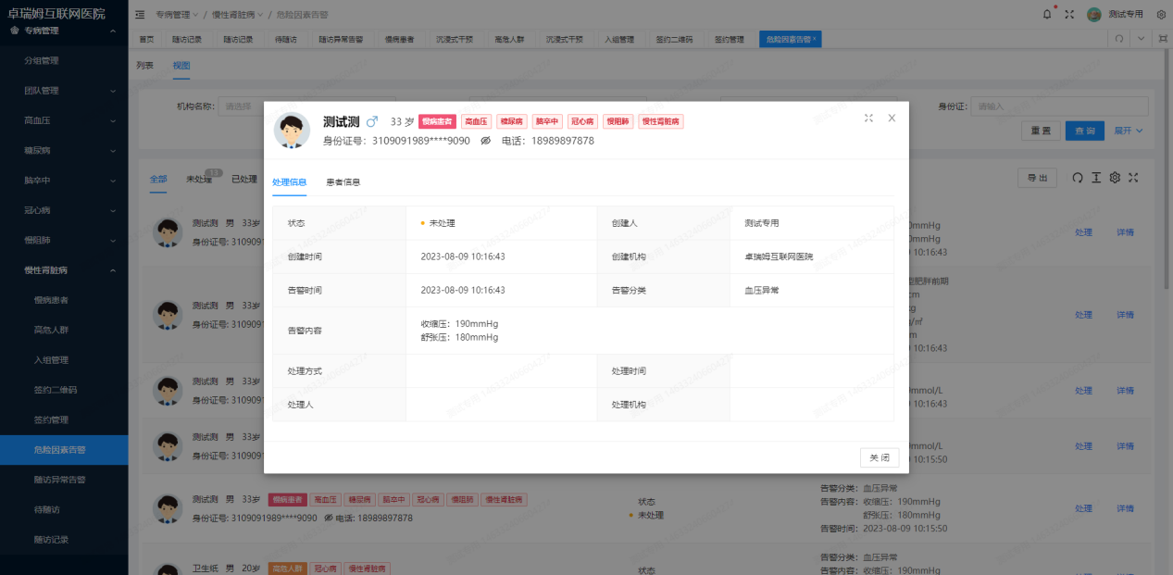1173x575 pixels.
Task: Maximize the patient dialog via its expand icon
Action: click(868, 118)
